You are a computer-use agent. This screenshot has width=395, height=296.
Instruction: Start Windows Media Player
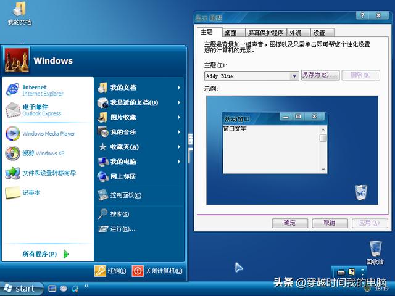click(x=40, y=134)
